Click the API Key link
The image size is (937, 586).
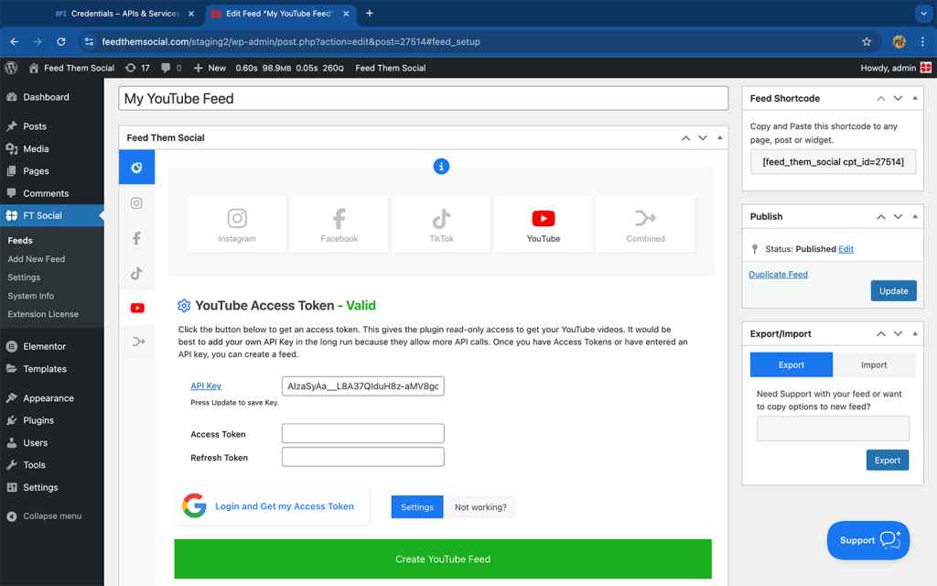[x=206, y=386]
